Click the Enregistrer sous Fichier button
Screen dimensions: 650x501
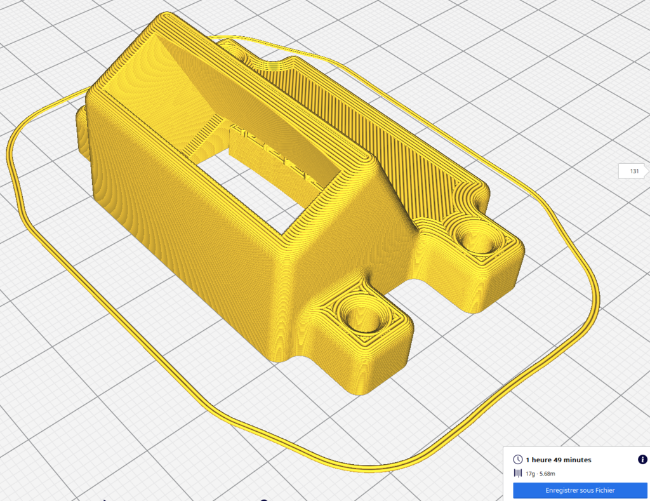click(x=580, y=490)
